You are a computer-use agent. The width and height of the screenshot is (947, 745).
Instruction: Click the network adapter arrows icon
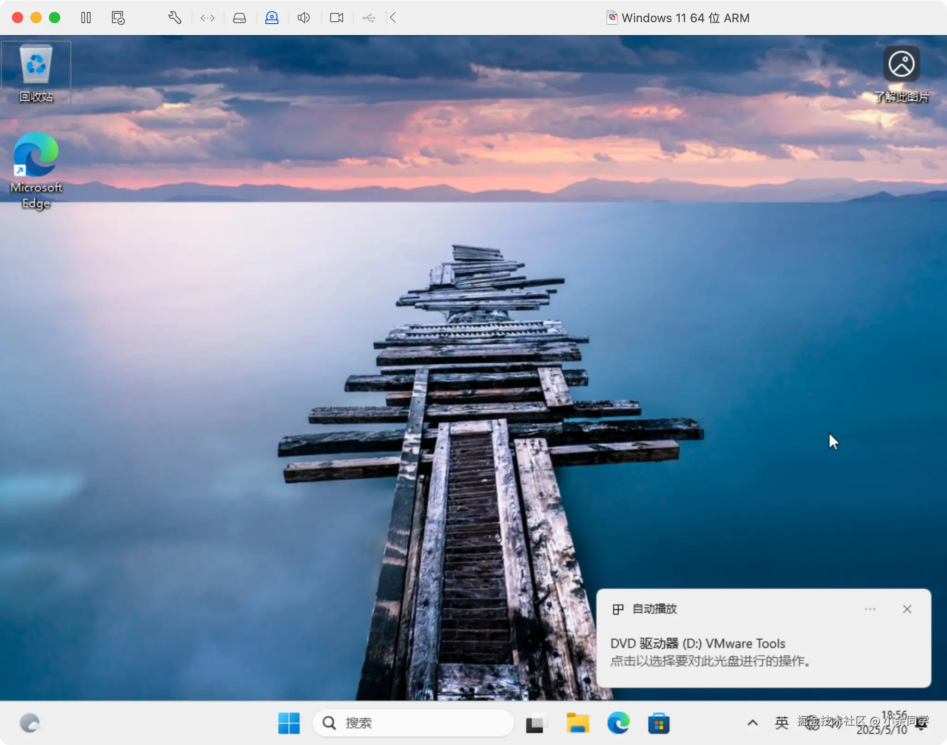(208, 18)
